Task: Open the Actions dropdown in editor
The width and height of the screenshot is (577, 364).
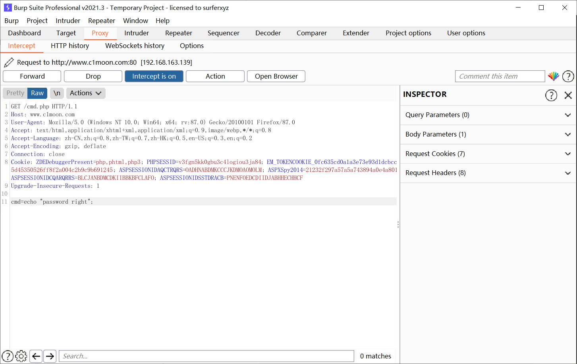Action: [x=86, y=93]
